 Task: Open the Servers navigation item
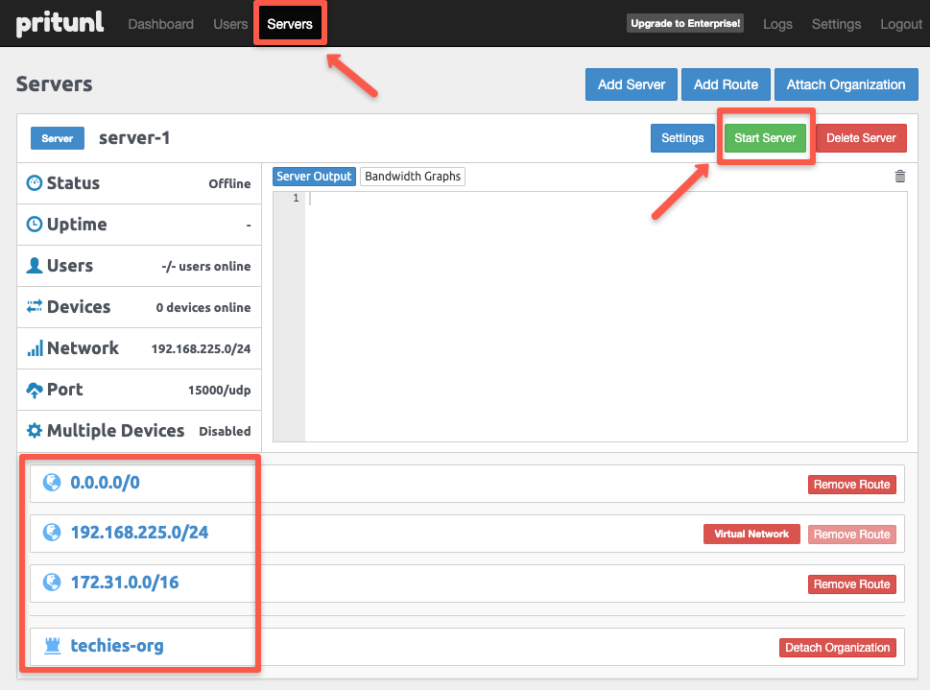pos(290,24)
